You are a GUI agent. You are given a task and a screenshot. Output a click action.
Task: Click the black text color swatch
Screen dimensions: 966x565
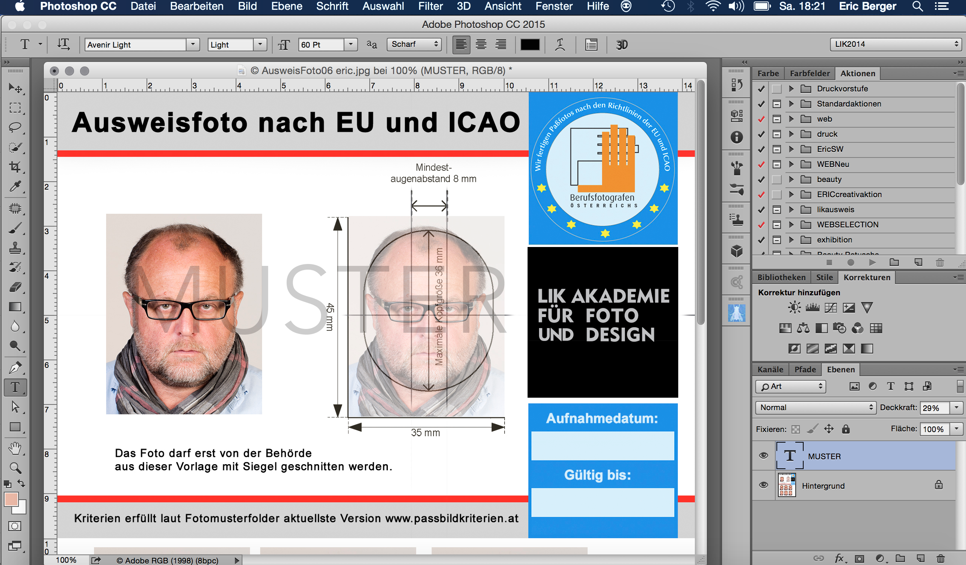click(x=530, y=45)
